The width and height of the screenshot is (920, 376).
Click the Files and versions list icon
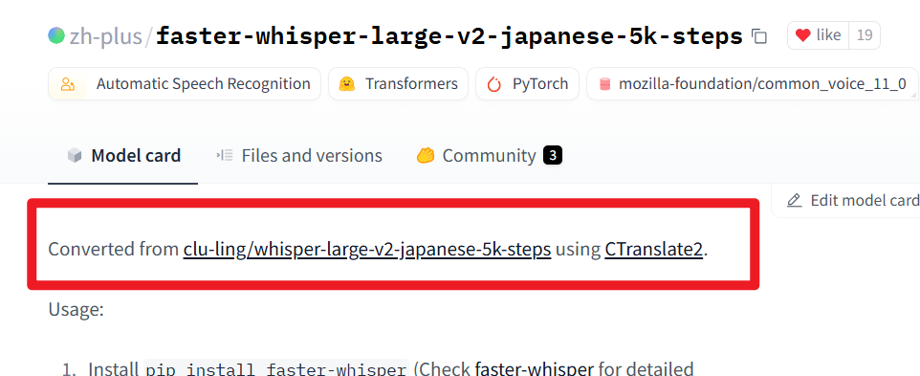225,155
